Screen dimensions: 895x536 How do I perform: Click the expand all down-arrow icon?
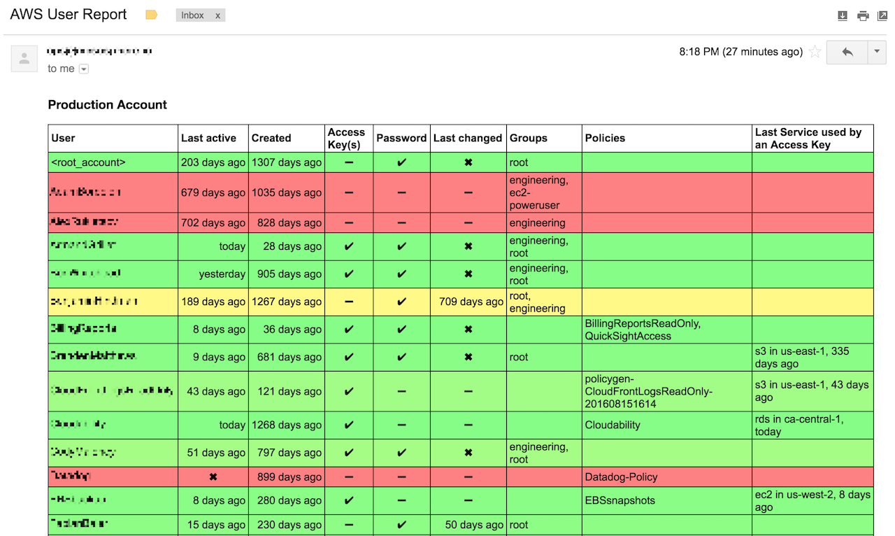pos(843,16)
